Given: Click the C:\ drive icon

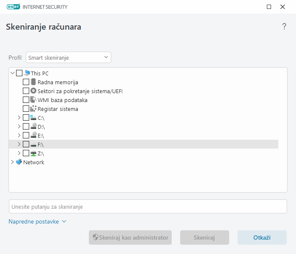Looking at the screenshot, I should (x=33, y=118).
